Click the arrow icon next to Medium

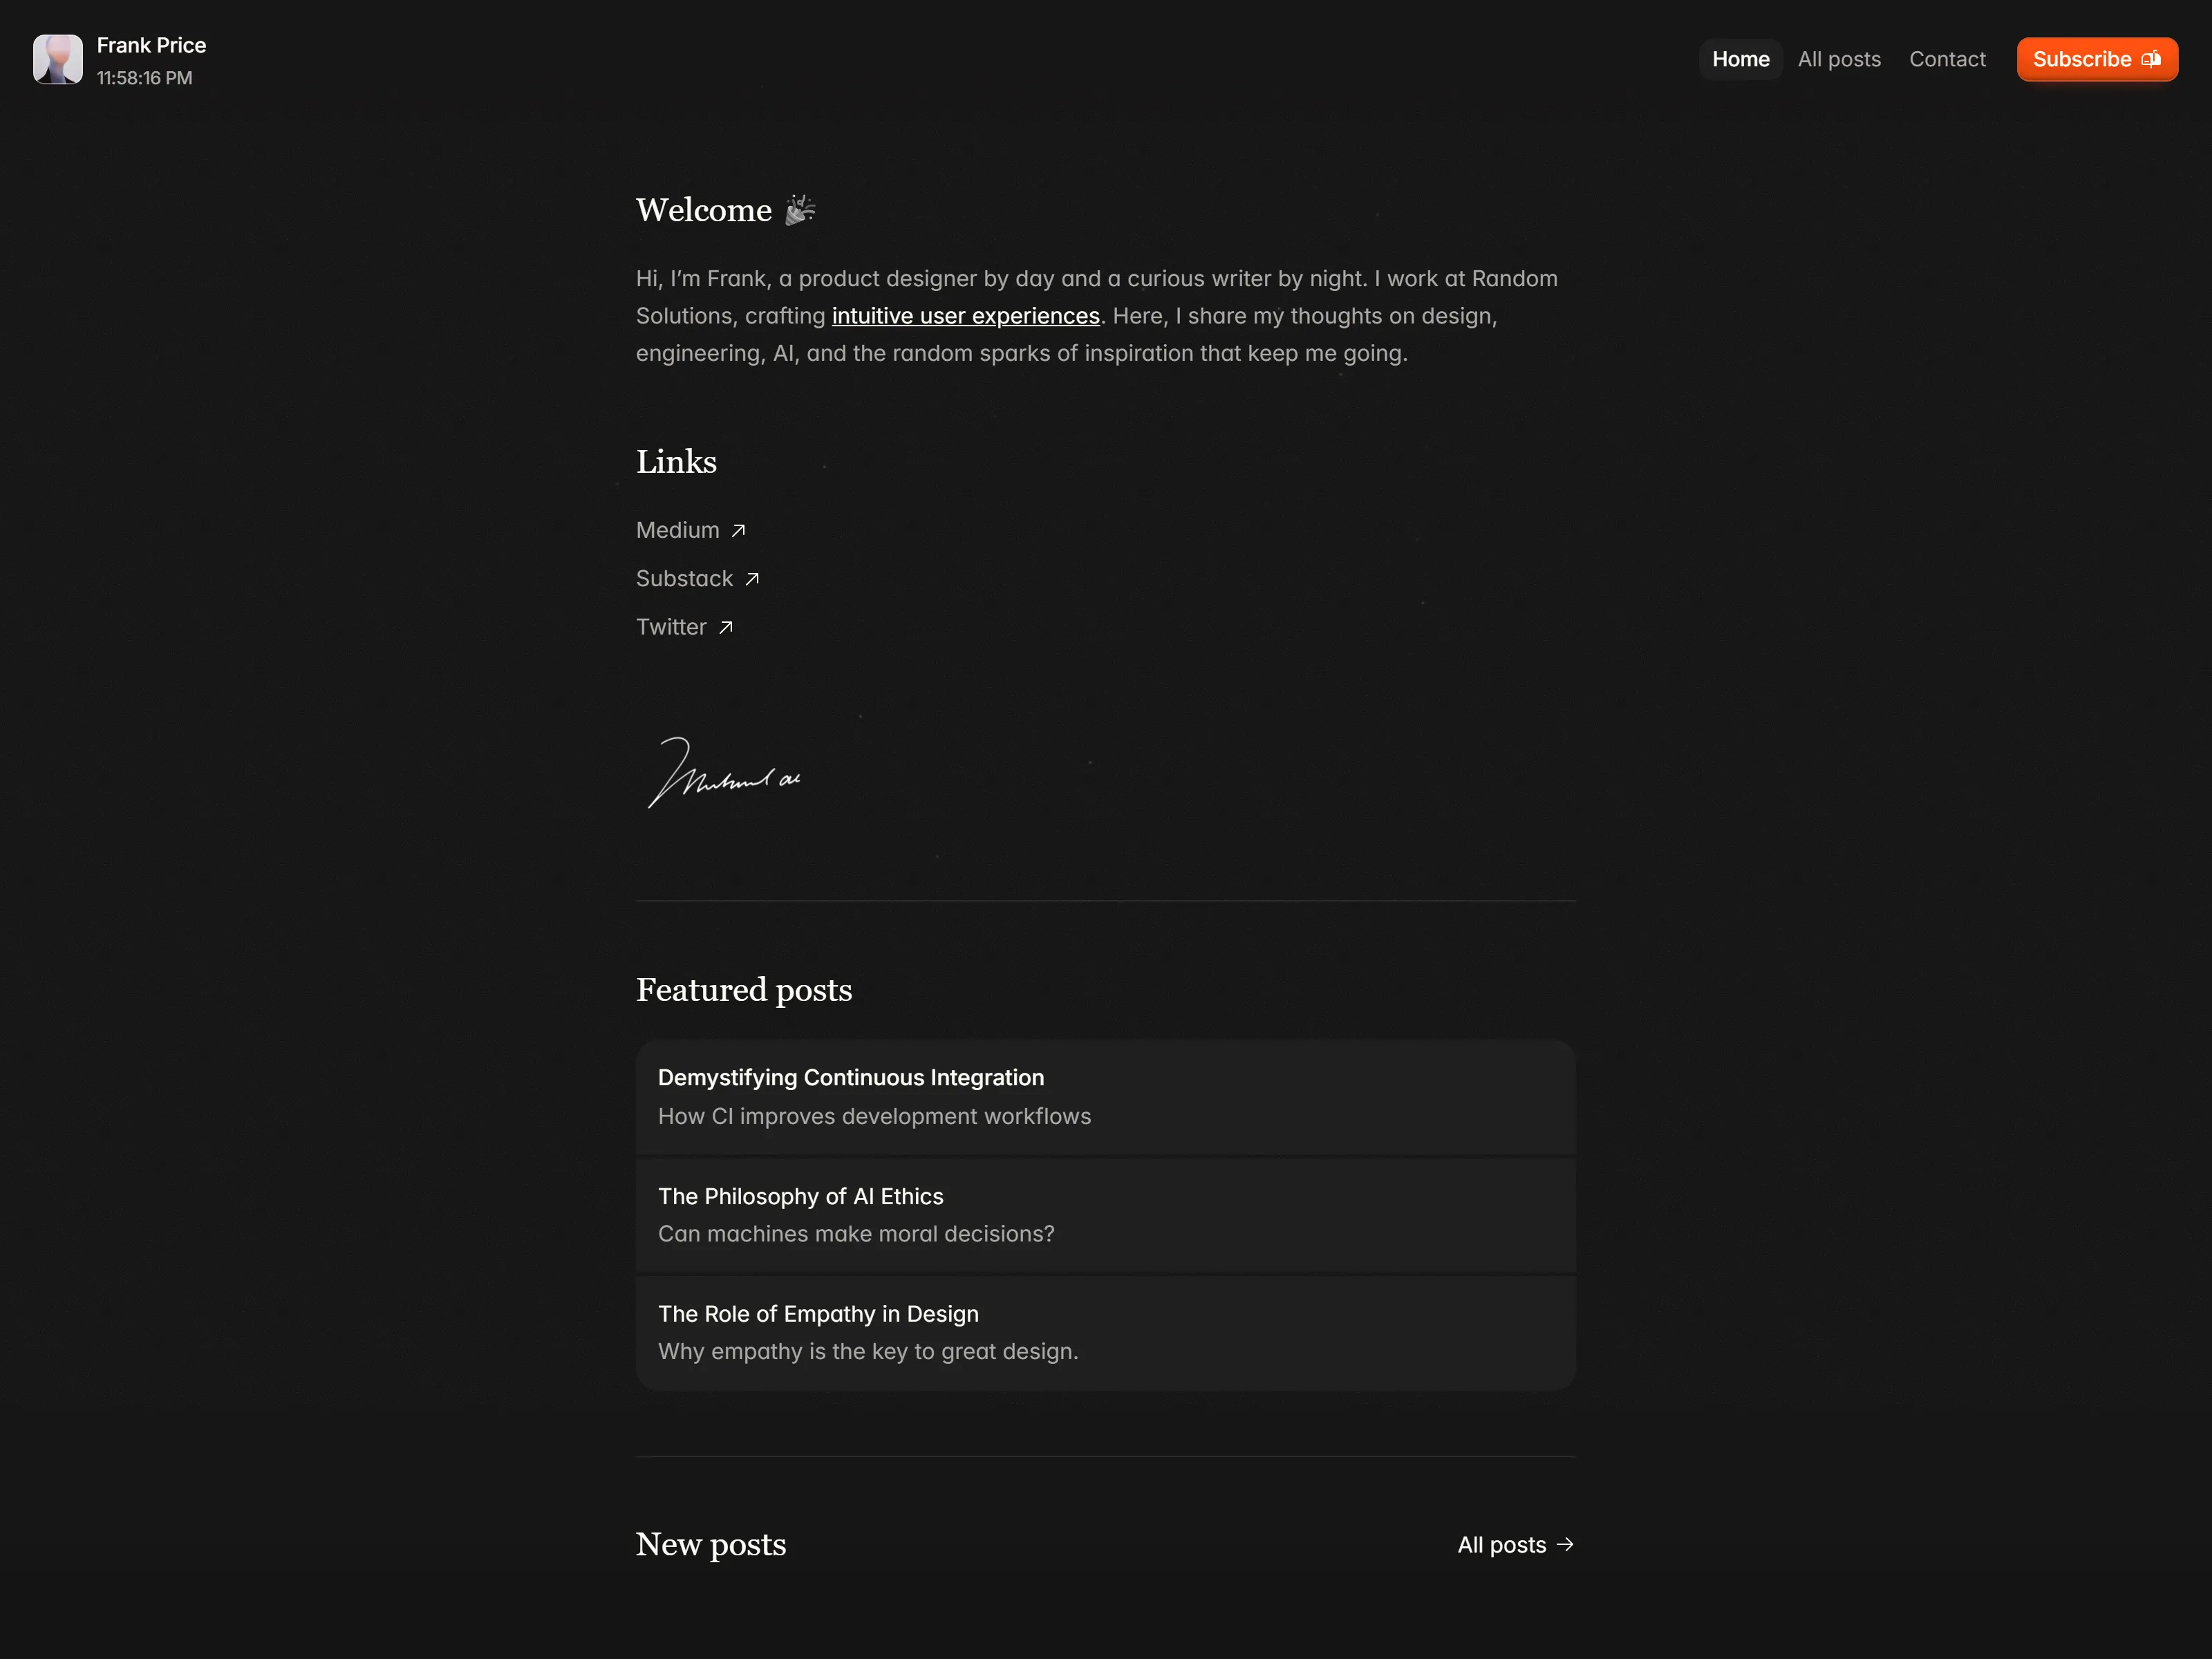click(x=738, y=531)
